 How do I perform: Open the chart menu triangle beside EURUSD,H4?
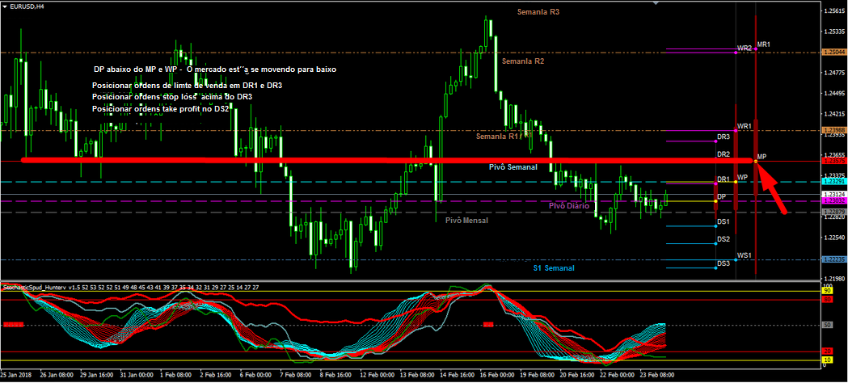pyautogui.click(x=4, y=6)
